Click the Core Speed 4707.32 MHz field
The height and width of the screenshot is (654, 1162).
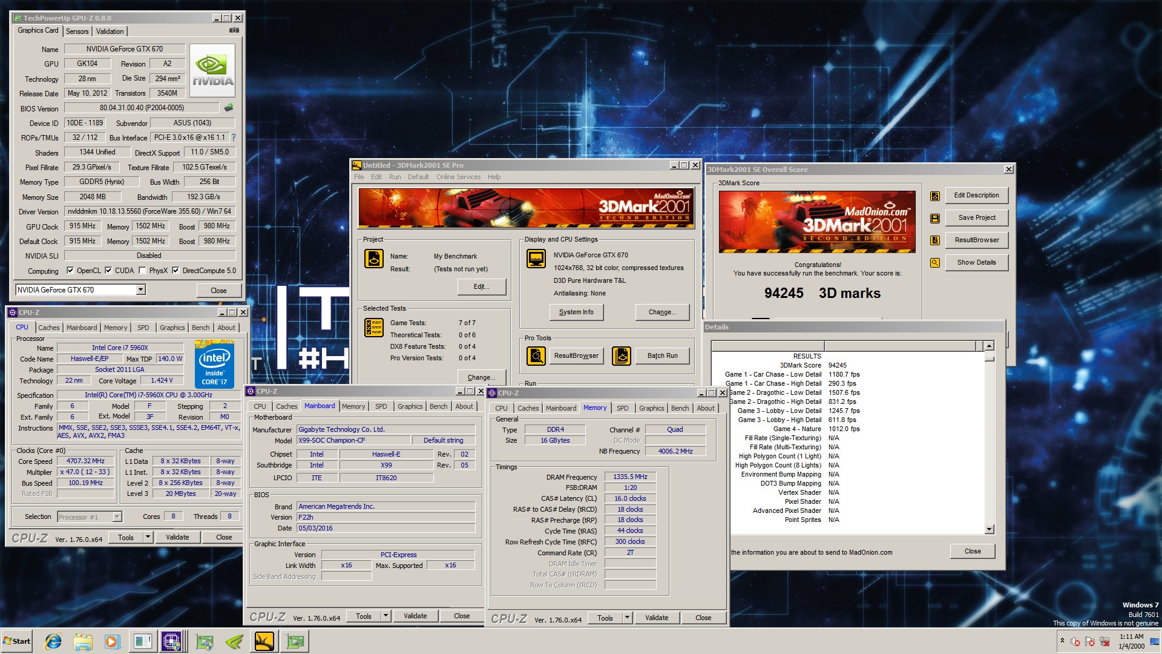click(x=85, y=461)
